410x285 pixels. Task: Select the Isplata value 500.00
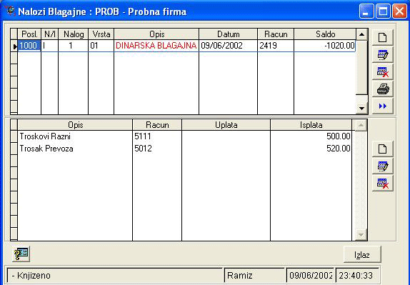click(x=311, y=136)
